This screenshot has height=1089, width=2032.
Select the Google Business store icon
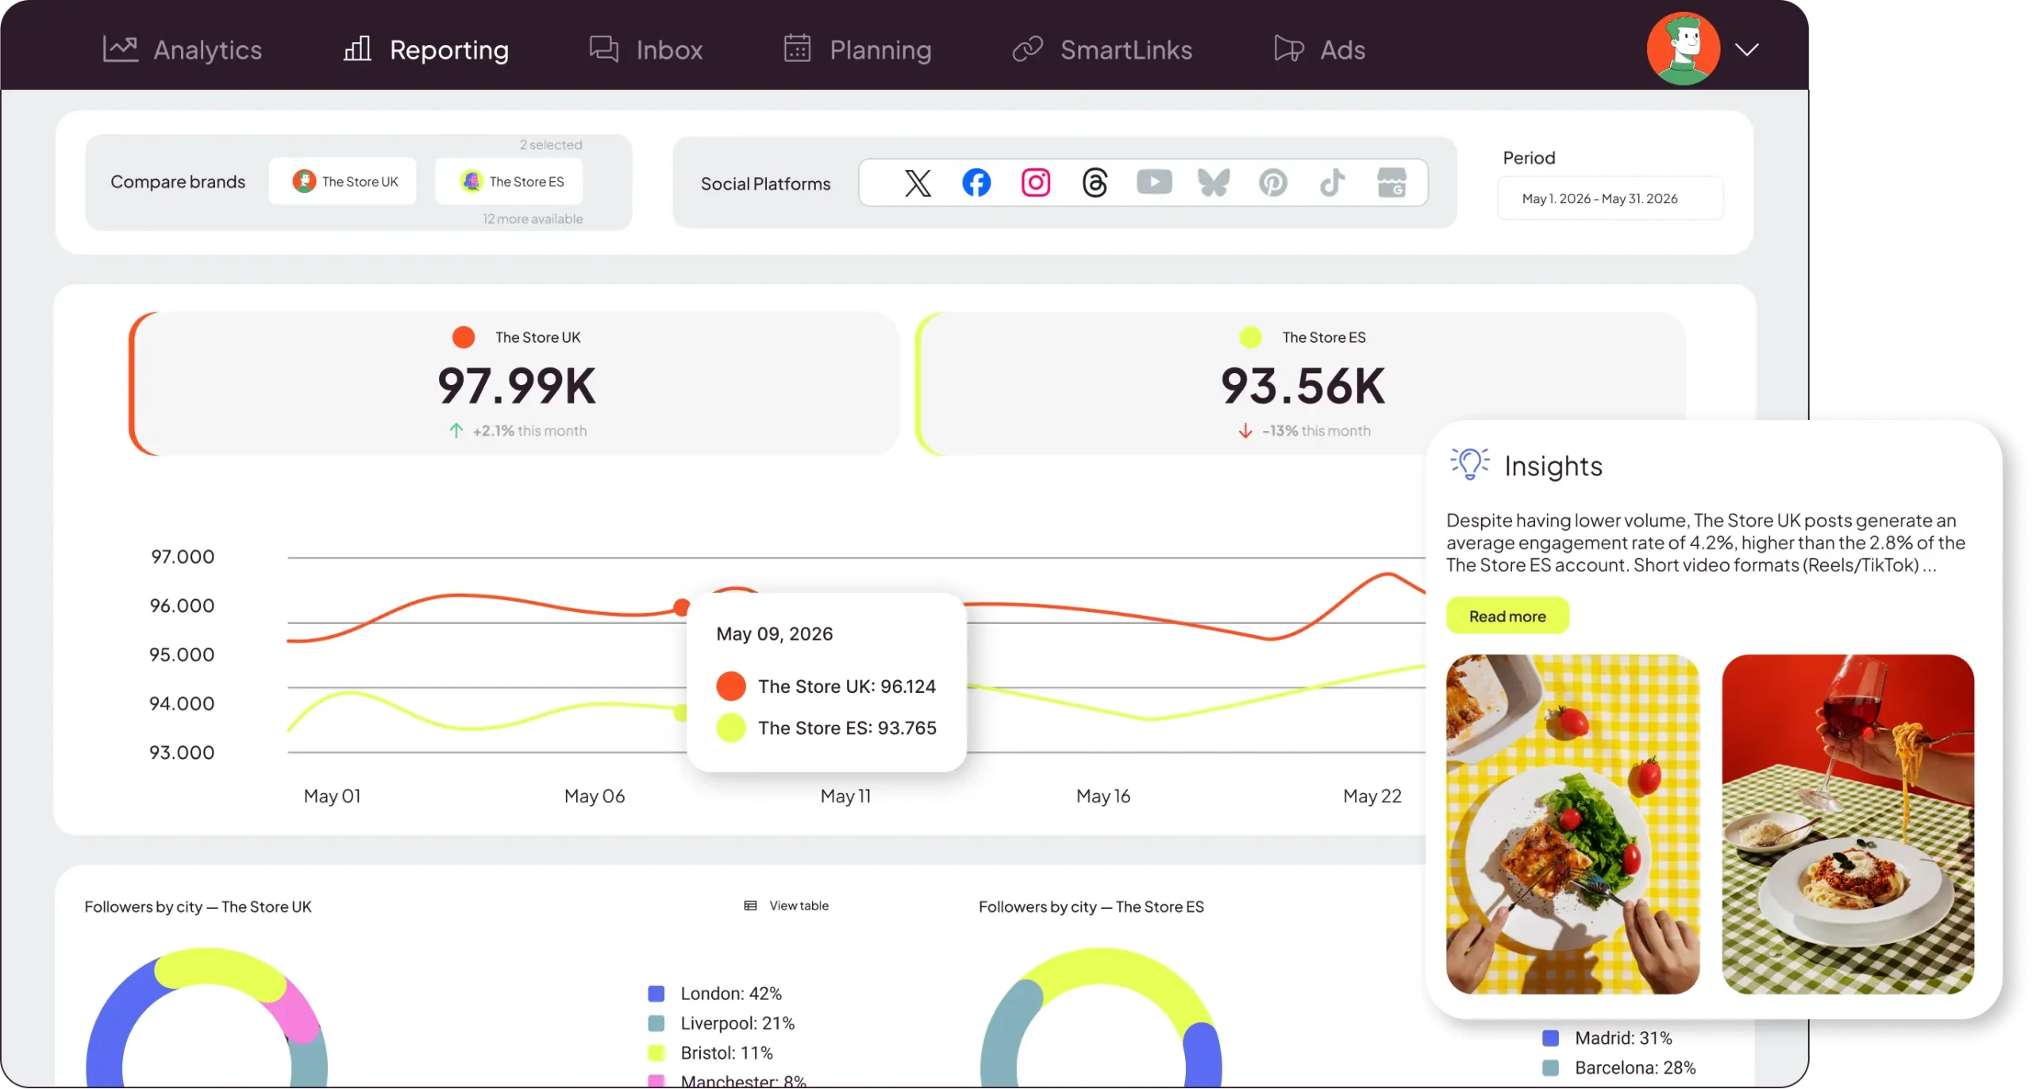pos(1391,183)
